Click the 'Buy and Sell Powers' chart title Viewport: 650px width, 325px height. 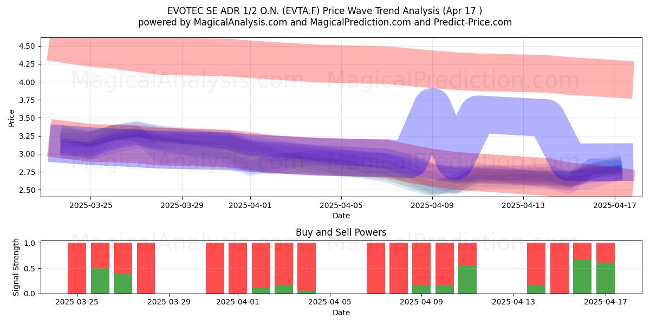pos(341,232)
